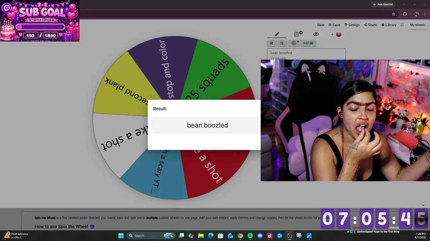Open the Heat advisory weather widget

tap(16, 236)
